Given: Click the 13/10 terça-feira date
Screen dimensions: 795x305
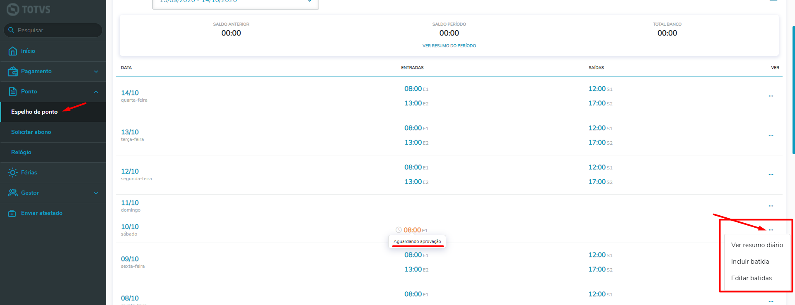Looking at the screenshot, I should (x=132, y=135).
